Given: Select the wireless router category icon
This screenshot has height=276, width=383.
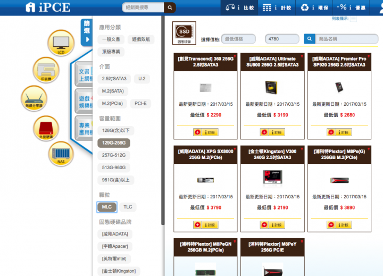Looking at the screenshot, I should (x=34, y=98).
